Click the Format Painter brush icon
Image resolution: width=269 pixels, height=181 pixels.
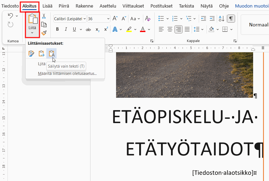pos(44,33)
